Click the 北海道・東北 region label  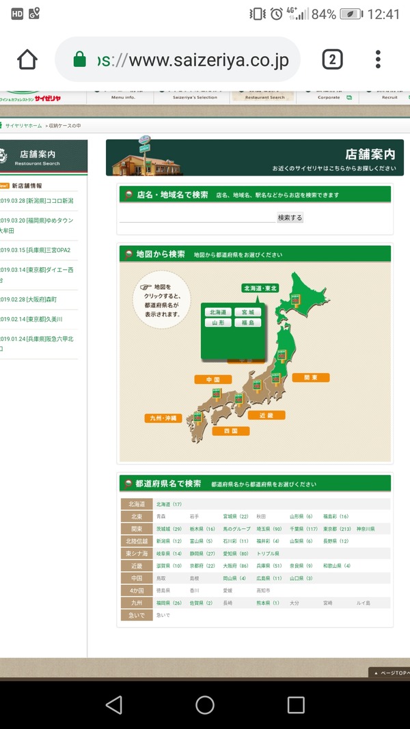[260, 288]
